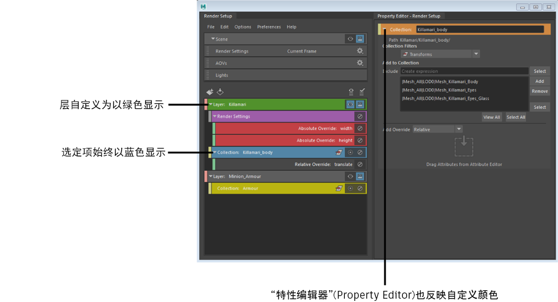Toggle renderable icon on Killamari layer
The height and width of the screenshot is (302, 558).
[x=360, y=104]
